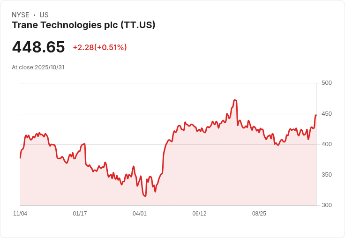This screenshot has width=345, height=238.
Task: Click the chart's highest peak near 470
Action: tap(235, 100)
